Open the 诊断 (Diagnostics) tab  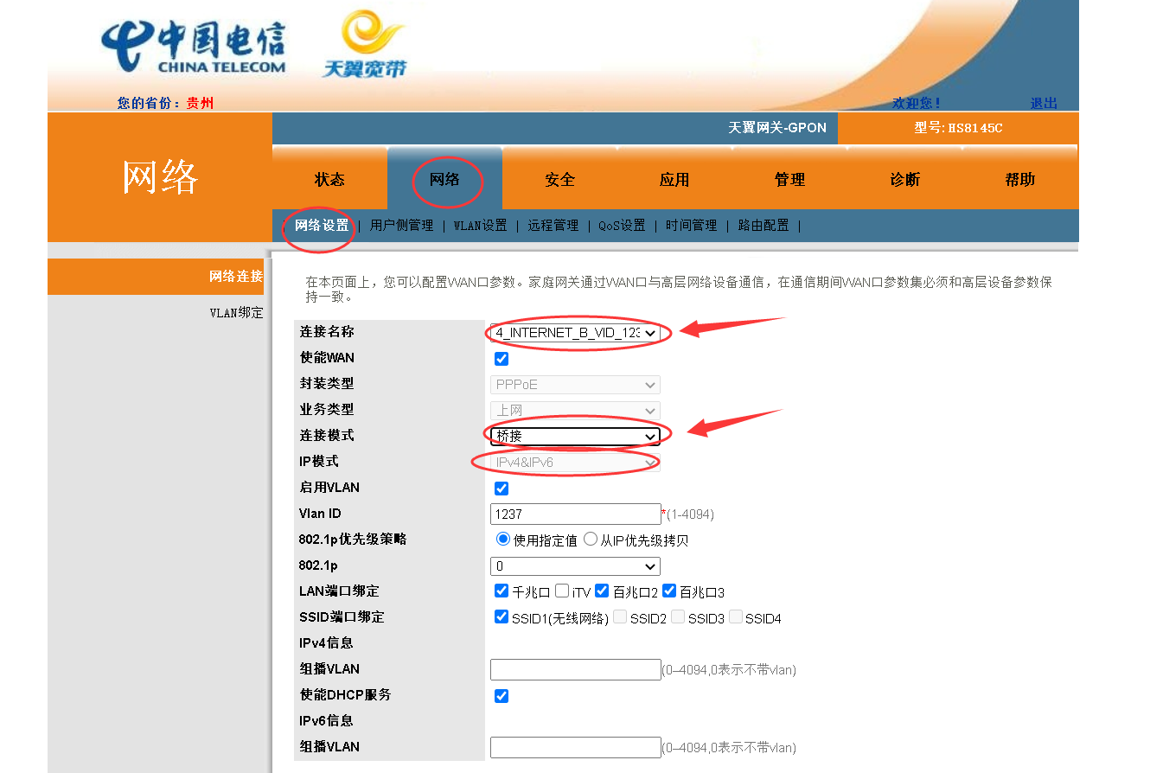[x=904, y=180]
